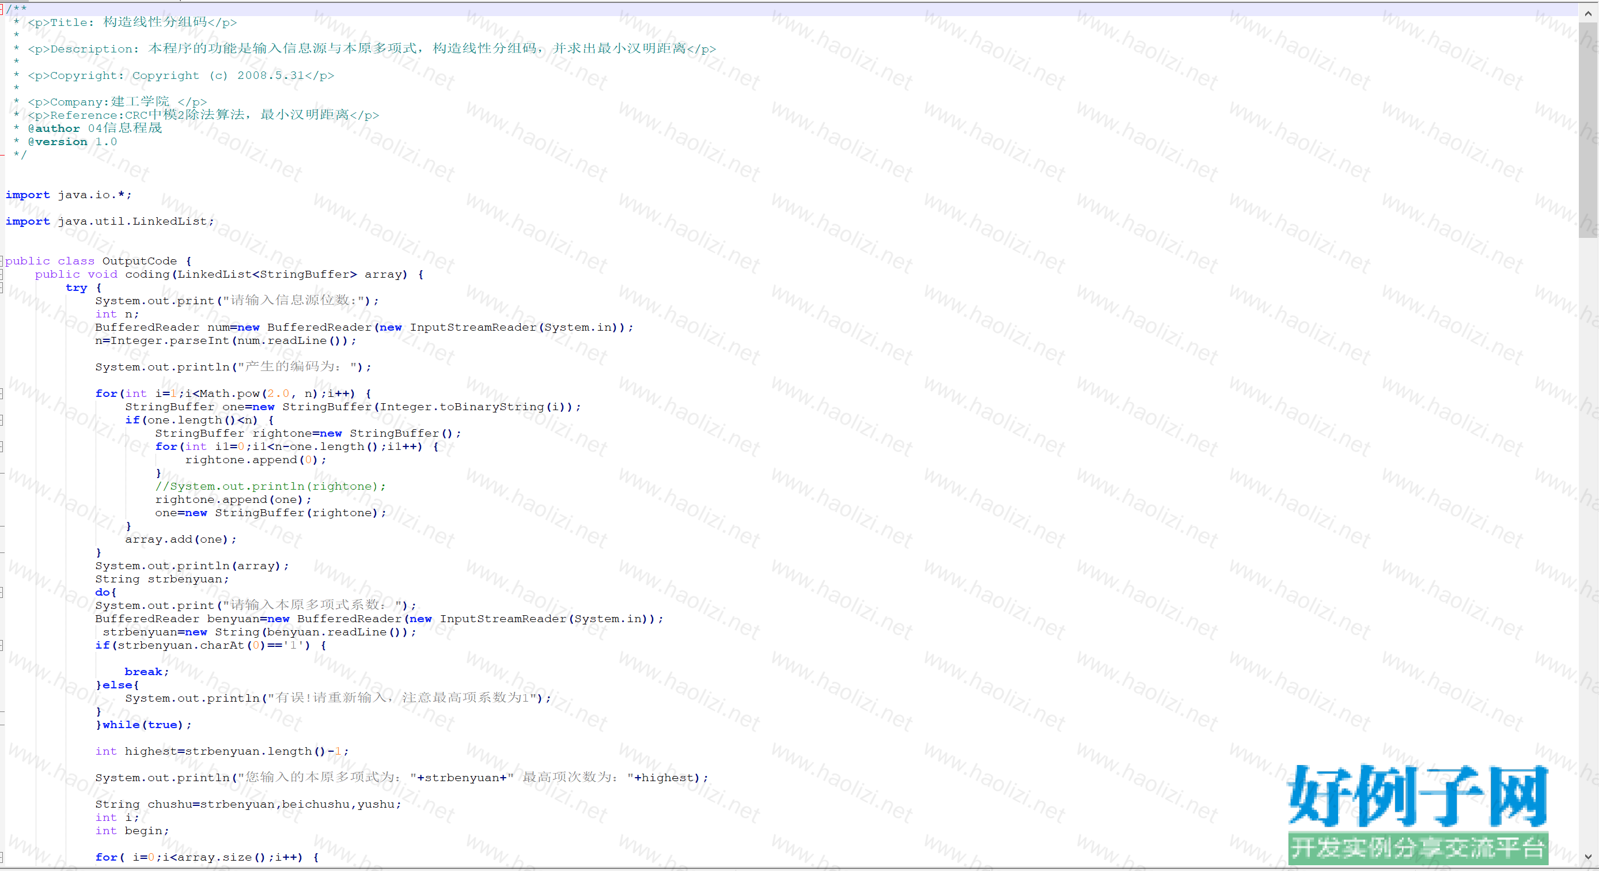This screenshot has width=1599, height=871.
Task: Collapse the Javadoc comment block fold marker
Action: (x=2, y=9)
